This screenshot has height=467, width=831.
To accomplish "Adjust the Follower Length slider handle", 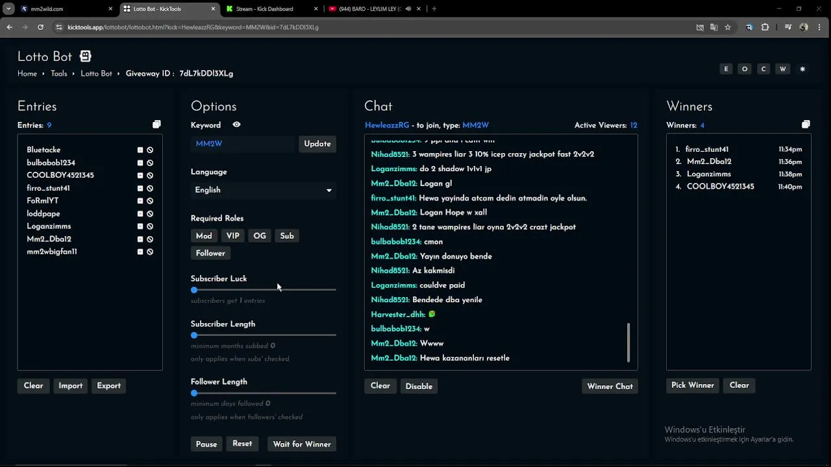I will point(194,393).
